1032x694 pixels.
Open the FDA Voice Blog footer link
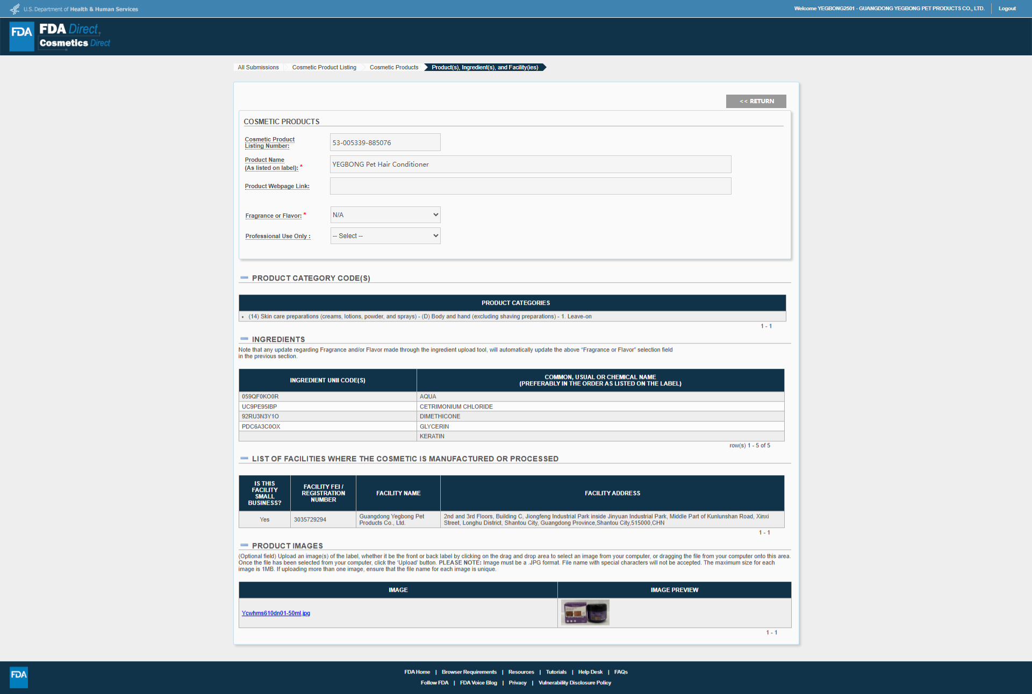point(478,683)
